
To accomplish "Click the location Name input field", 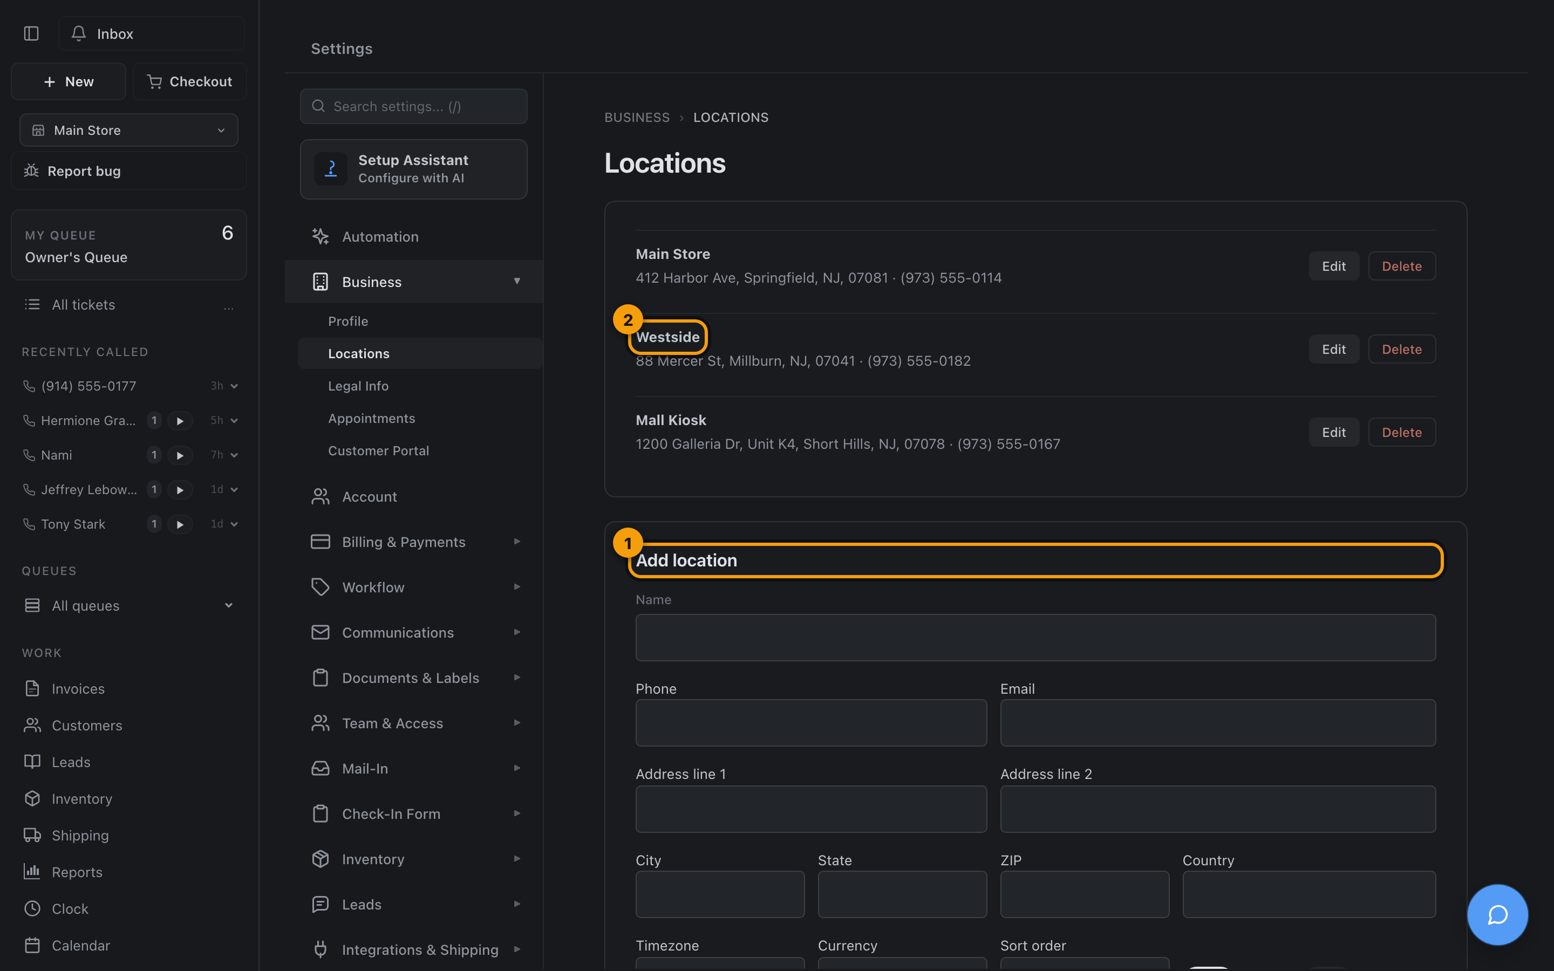I will tap(1035, 638).
